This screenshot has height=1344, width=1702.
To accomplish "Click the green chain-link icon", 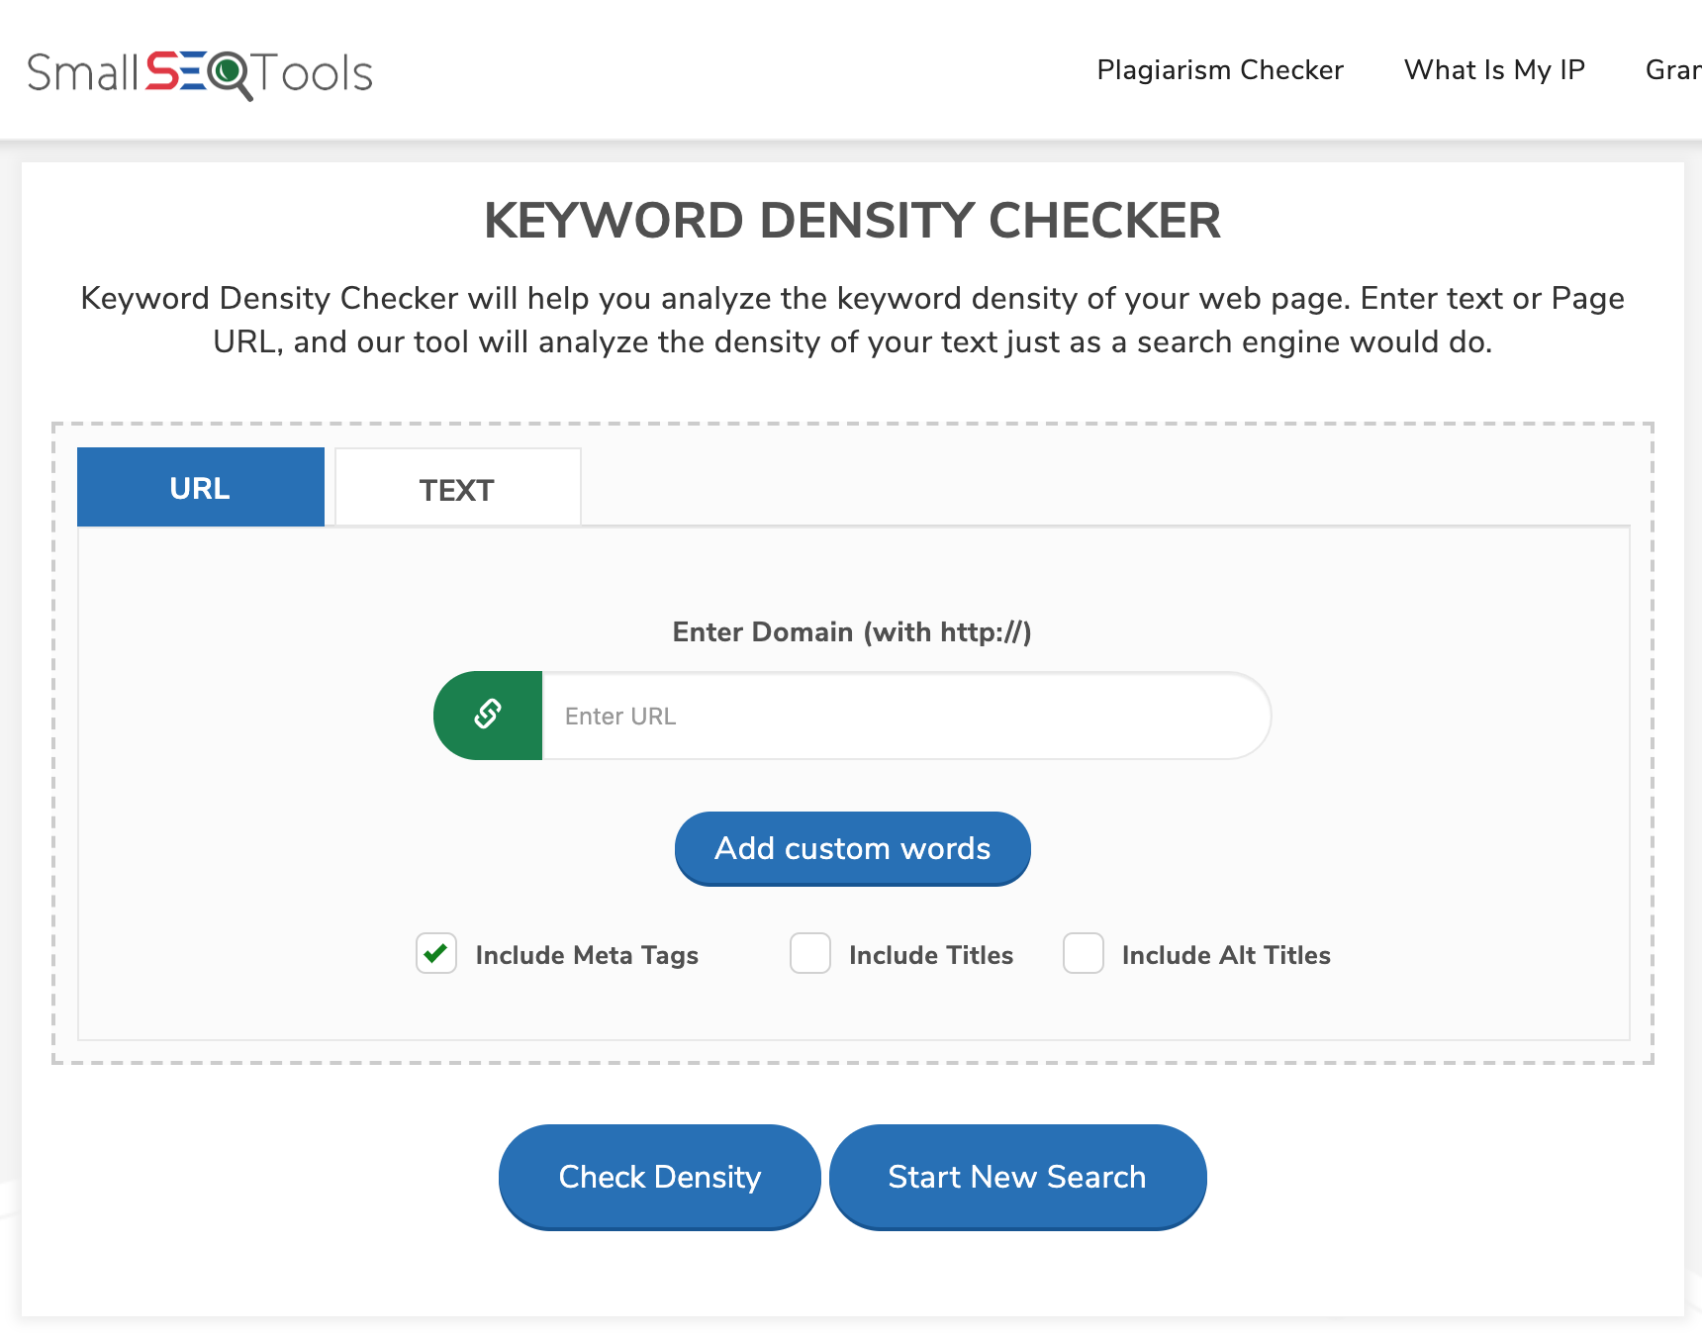I will point(488,715).
